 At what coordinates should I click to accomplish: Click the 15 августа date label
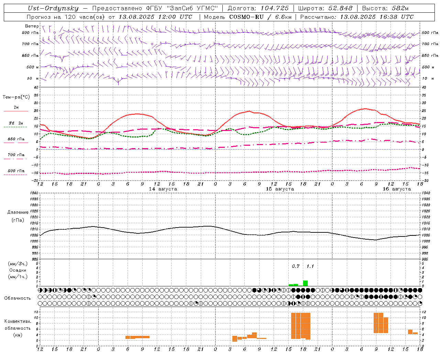[280, 189]
